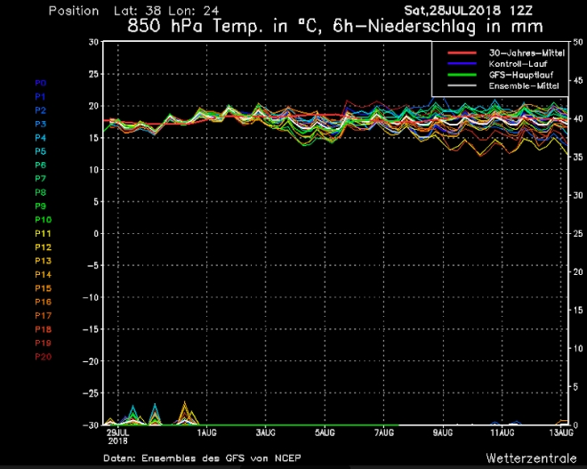587x469 pixels.
Task: Click the P20 ensemble member label
Action: pyautogui.click(x=43, y=357)
